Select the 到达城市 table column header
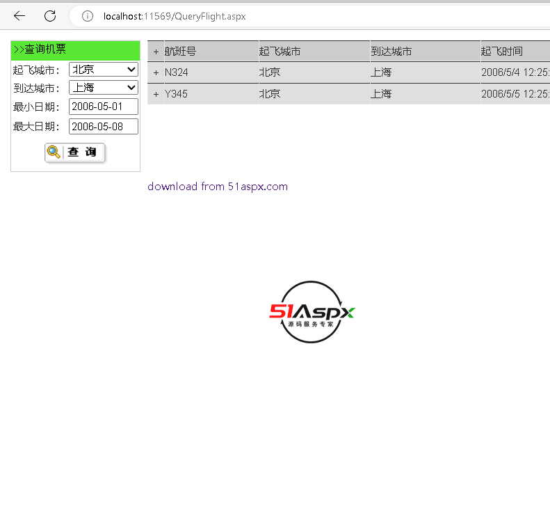This screenshot has width=550, height=507. [391, 52]
